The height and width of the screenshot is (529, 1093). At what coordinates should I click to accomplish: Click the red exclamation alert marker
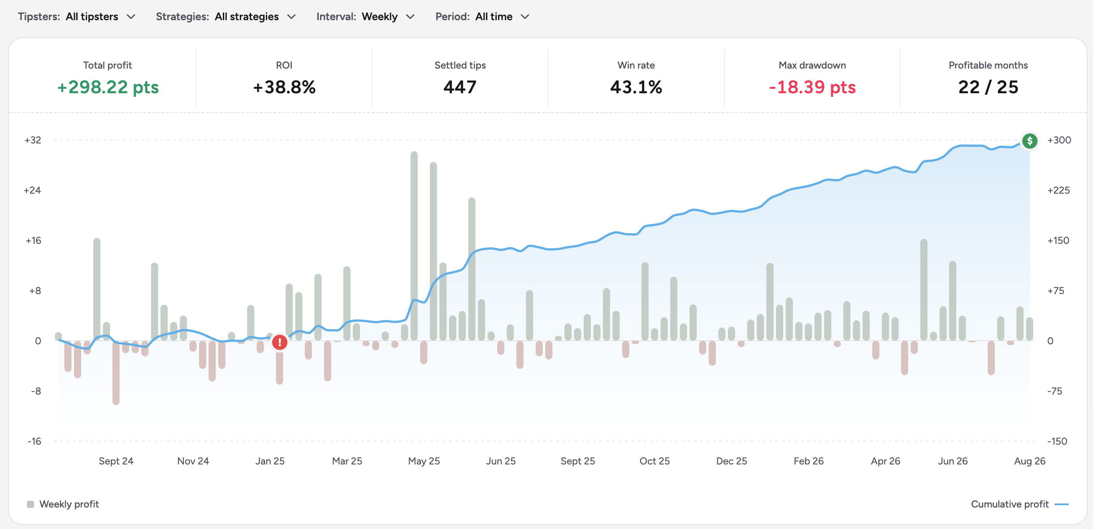point(280,343)
